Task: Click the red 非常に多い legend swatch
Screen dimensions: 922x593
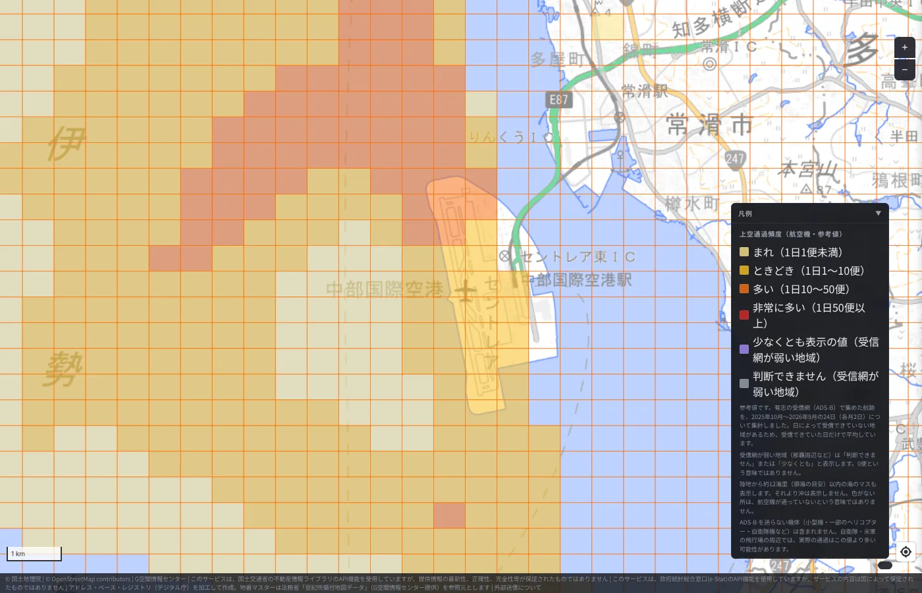Action: 744,315
